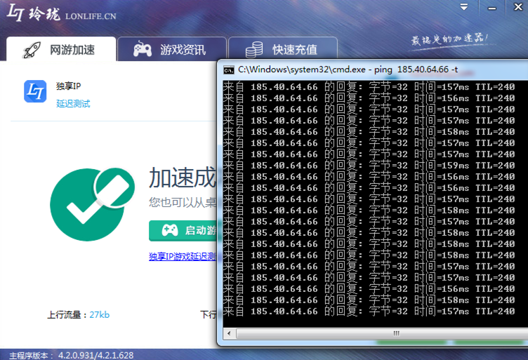This screenshot has width=528, height=360.
Task: Click the first ping reply line in cmd
Action: point(369,87)
